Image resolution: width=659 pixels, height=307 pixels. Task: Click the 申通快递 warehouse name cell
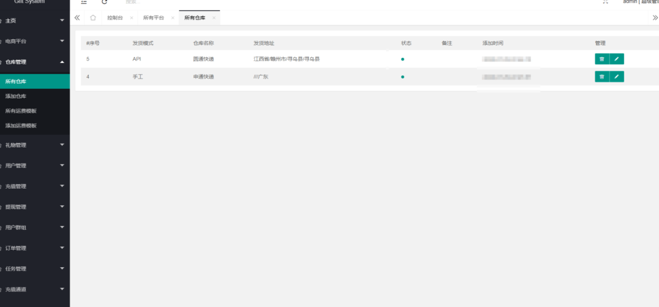(x=203, y=77)
